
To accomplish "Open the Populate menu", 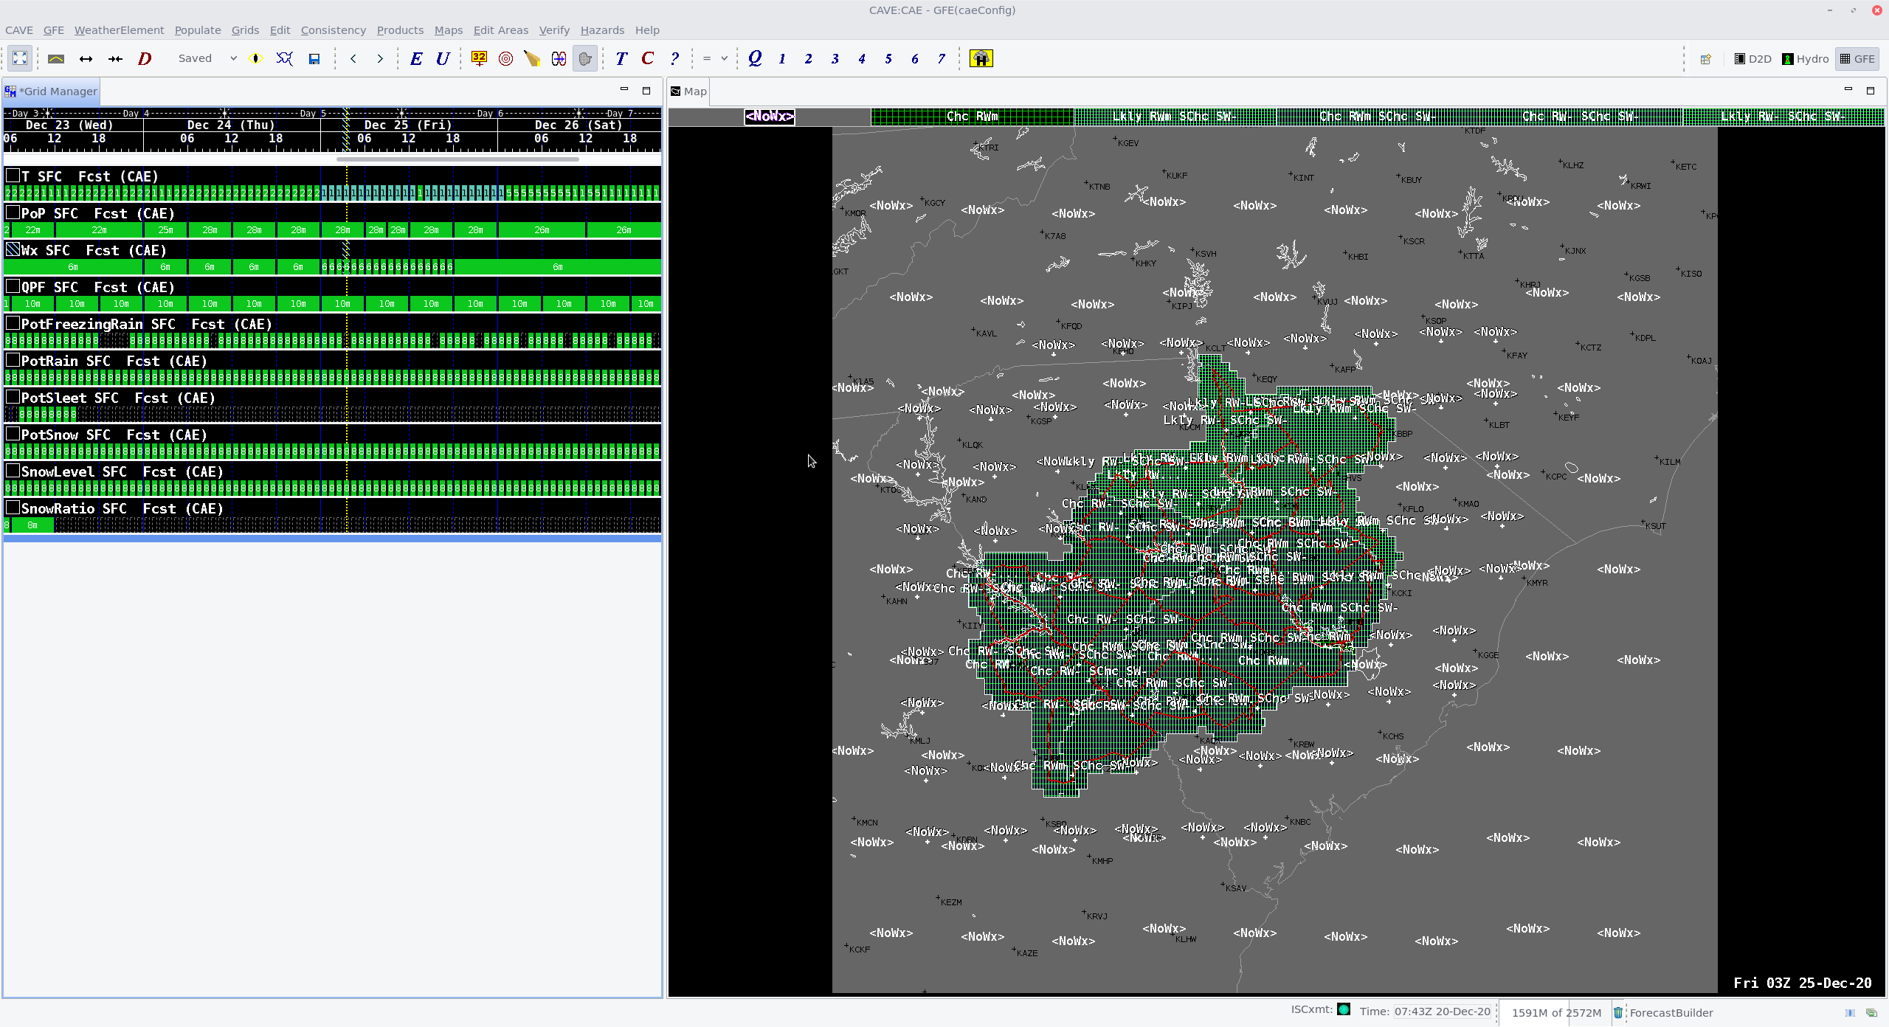I will pyautogui.click(x=198, y=30).
